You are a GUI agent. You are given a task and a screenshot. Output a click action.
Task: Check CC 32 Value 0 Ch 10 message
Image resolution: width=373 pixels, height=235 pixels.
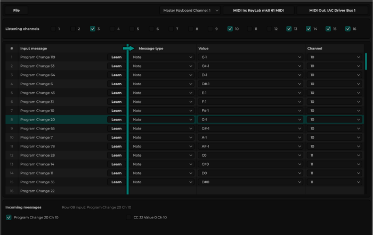click(129, 217)
